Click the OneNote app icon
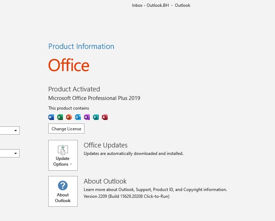This screenshot has width=275, height=221. pyautogui.click(x=87, y=117)
